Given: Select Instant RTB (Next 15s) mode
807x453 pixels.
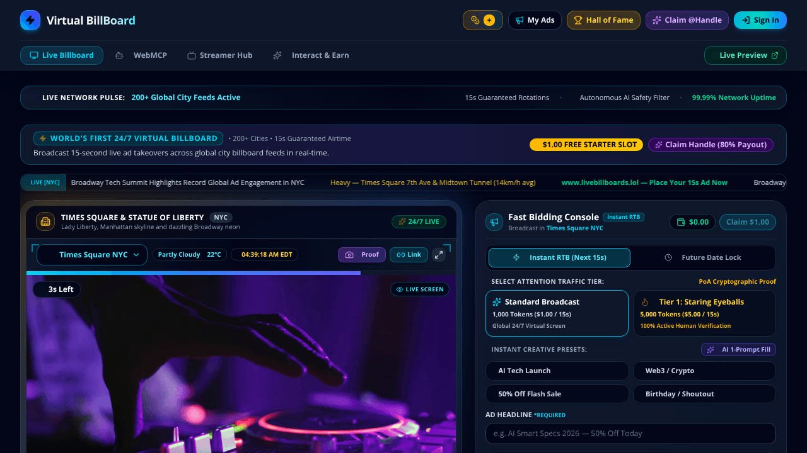Looking at the screenshot, I should point(559,257).
